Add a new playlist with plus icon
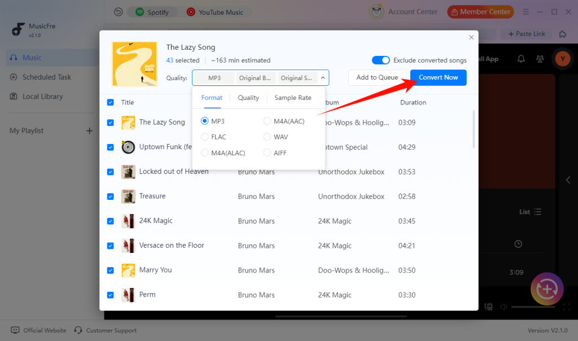 (89, 131)
